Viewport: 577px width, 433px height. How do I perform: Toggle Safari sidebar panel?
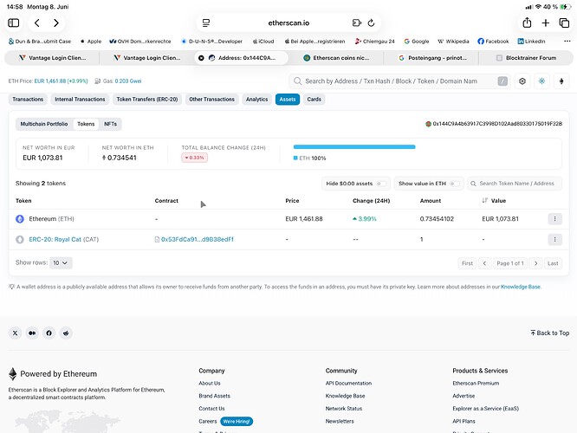(14, 23)
